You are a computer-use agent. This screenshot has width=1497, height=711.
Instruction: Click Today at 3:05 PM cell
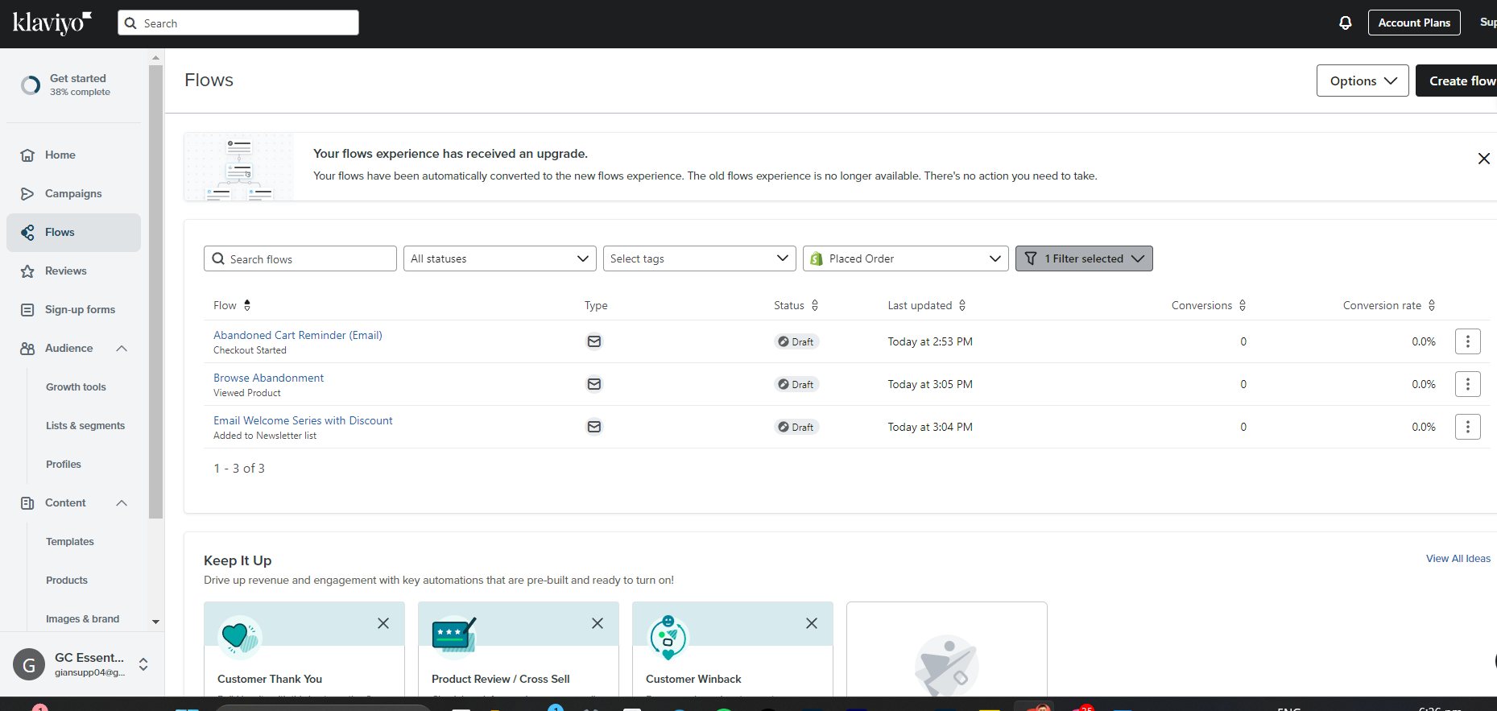pyautogui.click(x=930, y=384)
